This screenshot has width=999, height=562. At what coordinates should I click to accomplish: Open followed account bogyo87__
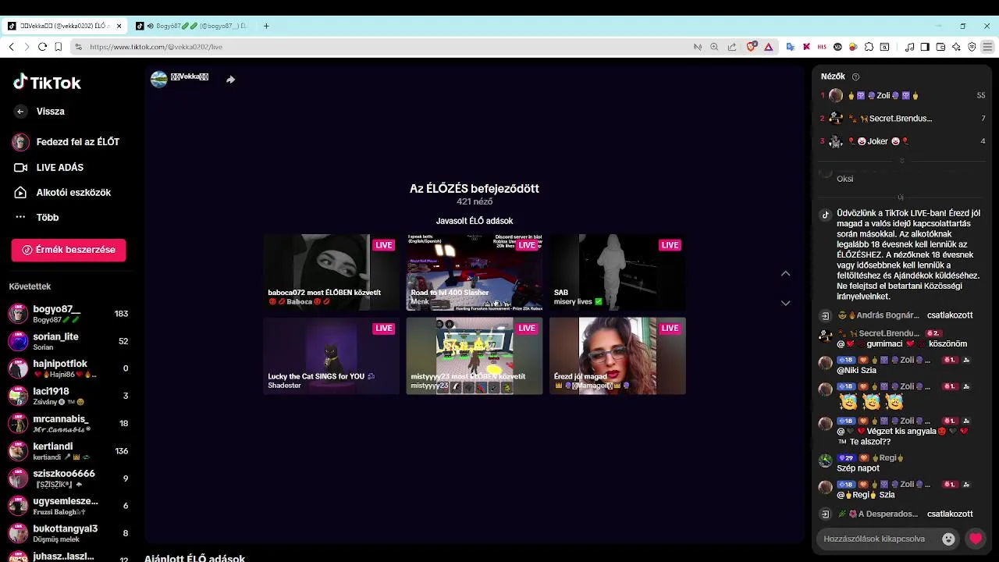[x=69, y=314]
